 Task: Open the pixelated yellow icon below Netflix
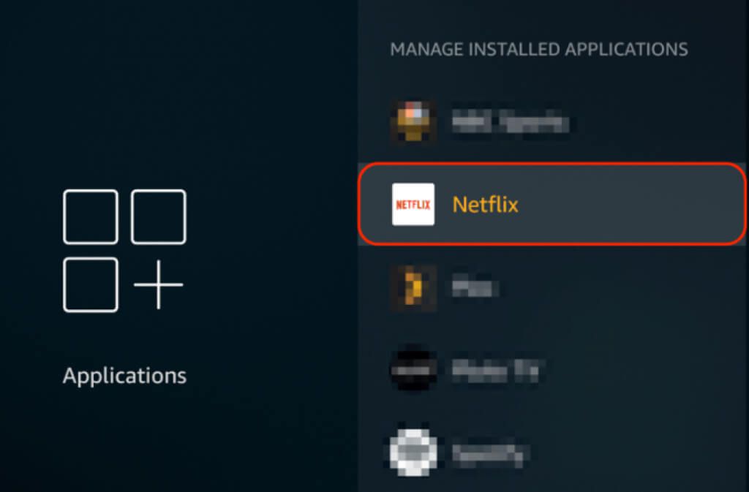(x=413, y=288)
